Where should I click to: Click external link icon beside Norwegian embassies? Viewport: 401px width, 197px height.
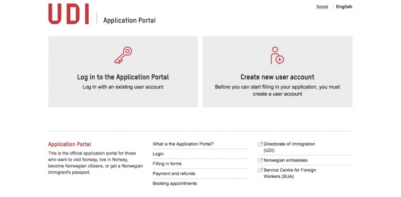[x=260, y=160]
